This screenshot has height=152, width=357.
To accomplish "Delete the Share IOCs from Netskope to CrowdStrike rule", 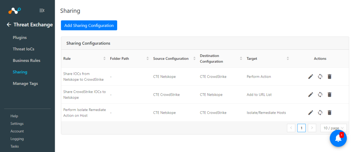I will [x=329, y=77].
